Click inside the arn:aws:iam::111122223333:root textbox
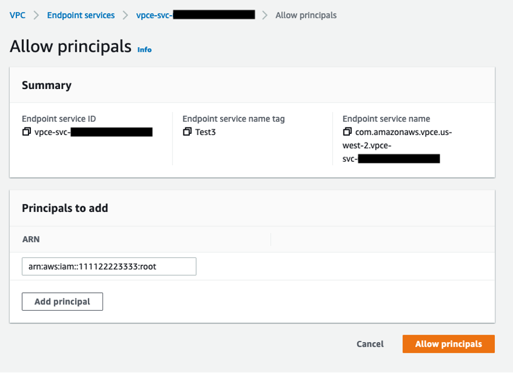 (x=108, y=267)
